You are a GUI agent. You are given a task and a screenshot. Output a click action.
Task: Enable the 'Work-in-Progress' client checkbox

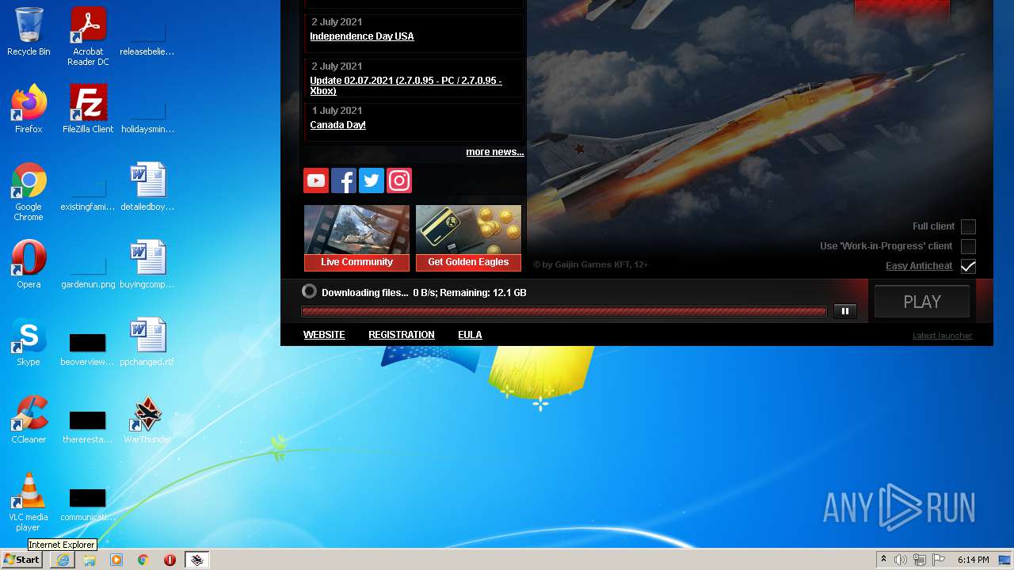click(x=968, y=246)
